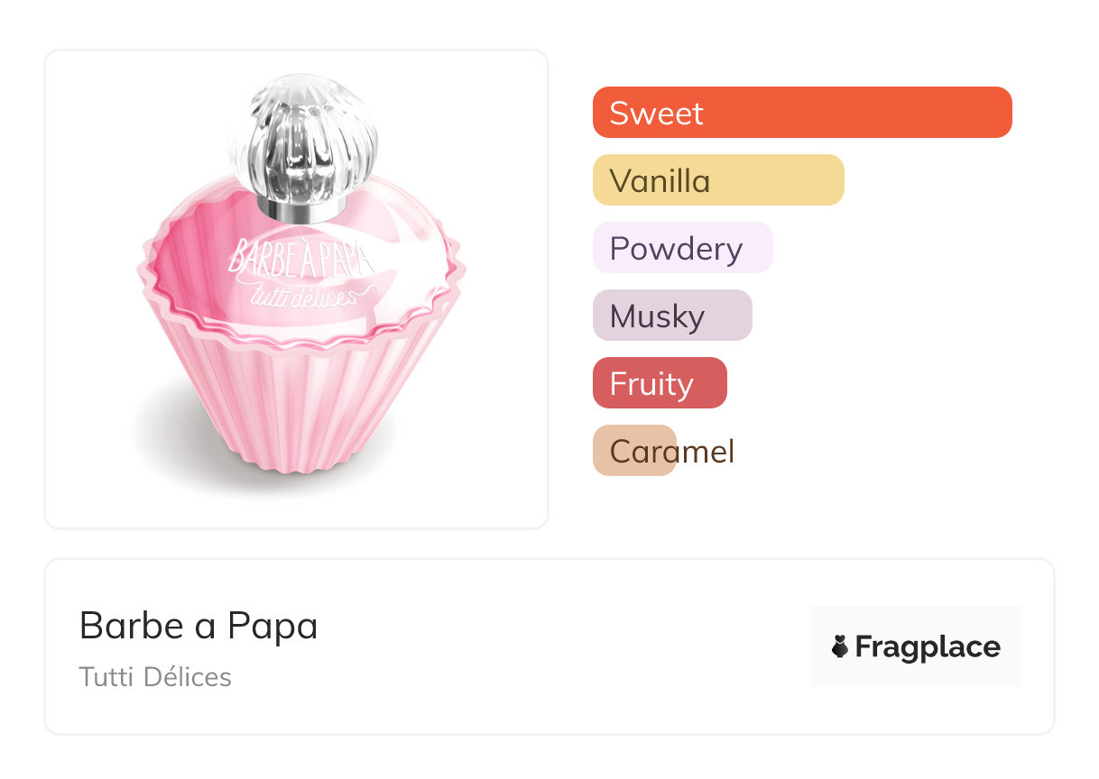Select the Vanilla accord bar

[718, 180]
